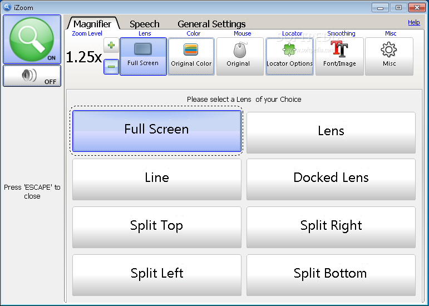Screen dimensions: 429x306
Task: Click the Help link
Action: [413, 22]
